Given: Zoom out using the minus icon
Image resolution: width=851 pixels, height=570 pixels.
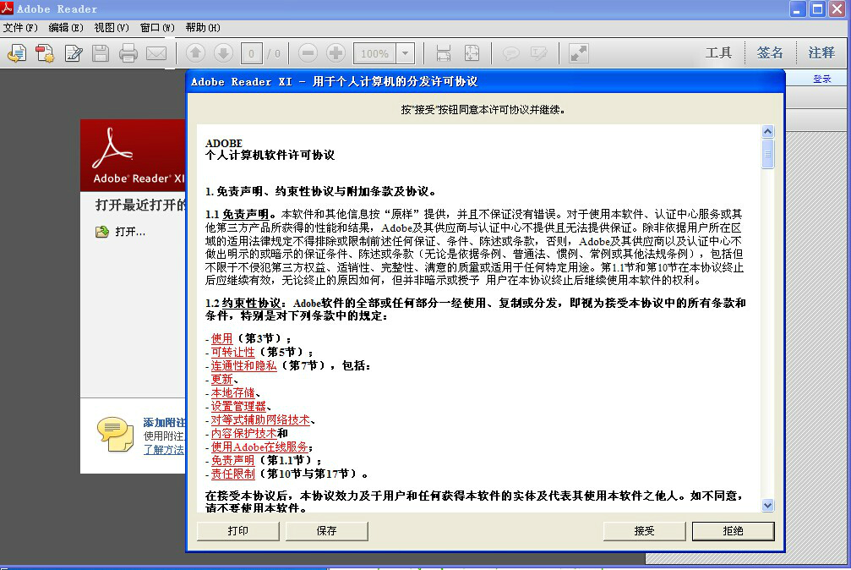Looking at the screenshot, I should click(307, 52).
